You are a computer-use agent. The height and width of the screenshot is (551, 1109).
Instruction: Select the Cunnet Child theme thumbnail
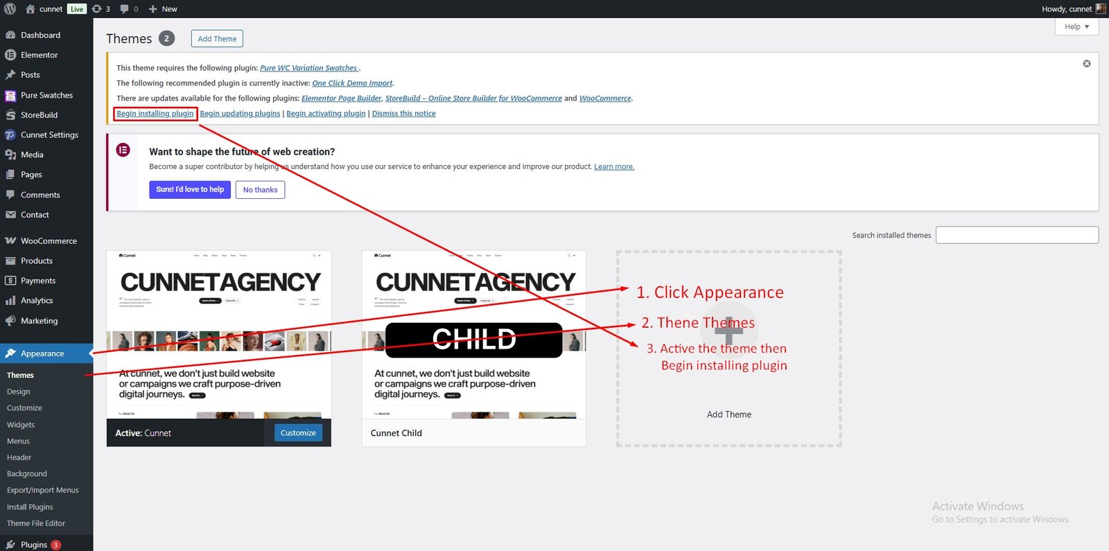tap(473, 335)
